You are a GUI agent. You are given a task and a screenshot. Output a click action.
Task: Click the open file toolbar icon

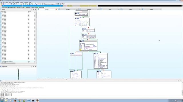[1, 4]
